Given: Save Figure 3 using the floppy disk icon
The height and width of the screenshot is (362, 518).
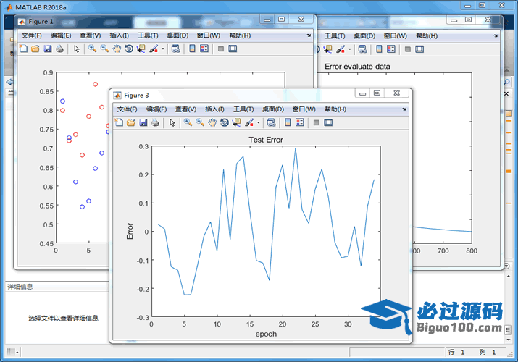Looking at the screenshot, I should [x=143, y=123].
